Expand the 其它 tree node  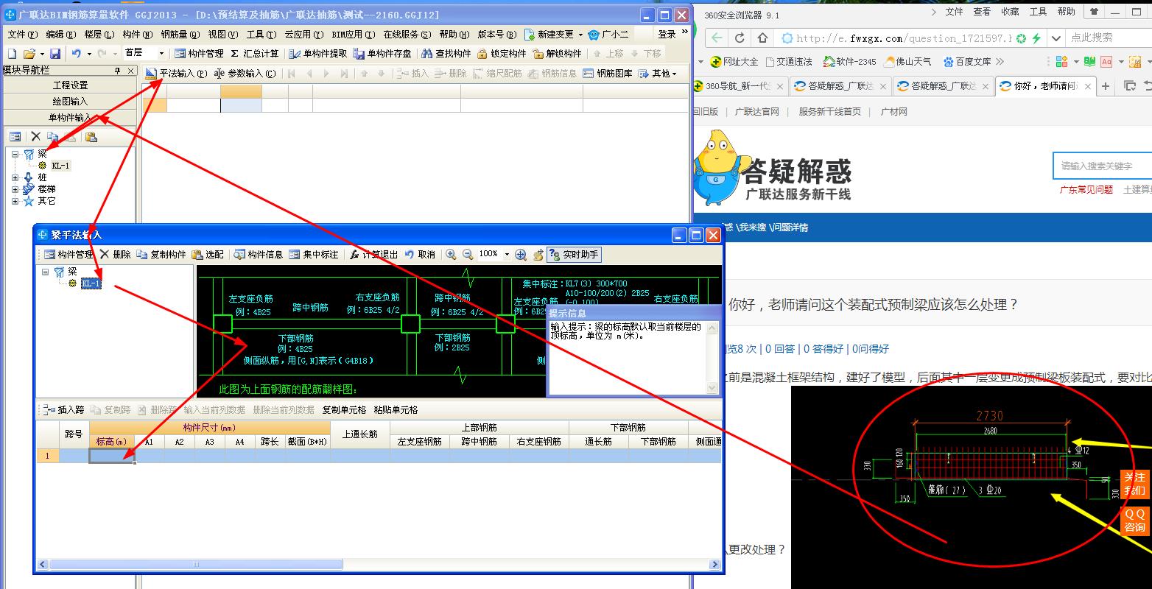[15, 201]
